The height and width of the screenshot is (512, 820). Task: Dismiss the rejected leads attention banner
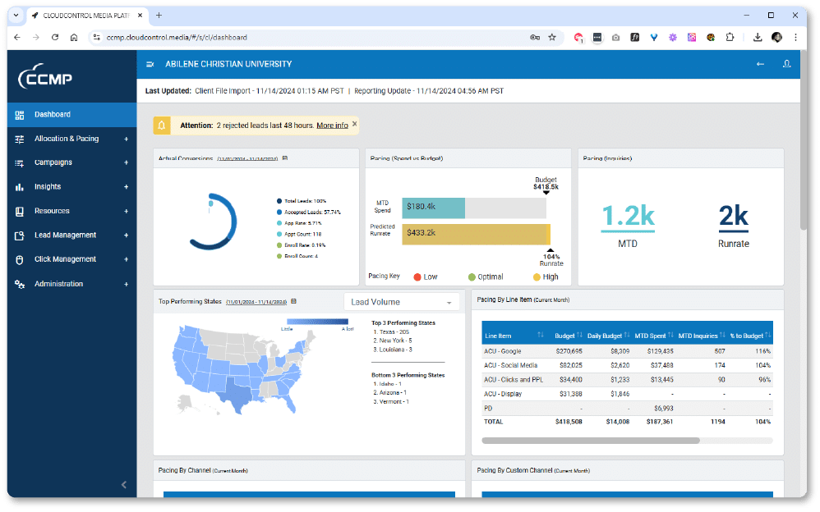[x=355, y=124]
